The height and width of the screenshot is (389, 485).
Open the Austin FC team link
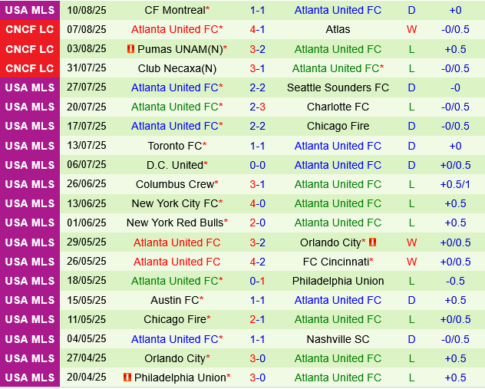(x=175, y=300)
